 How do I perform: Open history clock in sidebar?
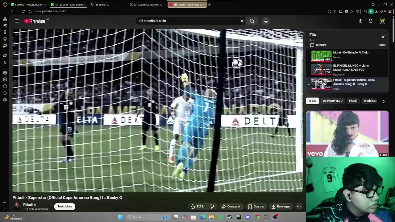[x=5, y=86]
